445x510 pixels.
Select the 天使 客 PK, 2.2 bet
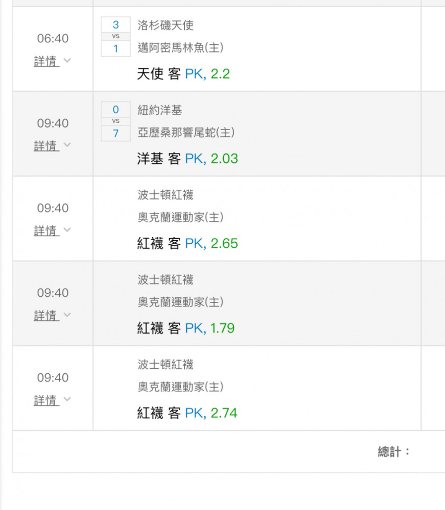click(x=183, y=74)
